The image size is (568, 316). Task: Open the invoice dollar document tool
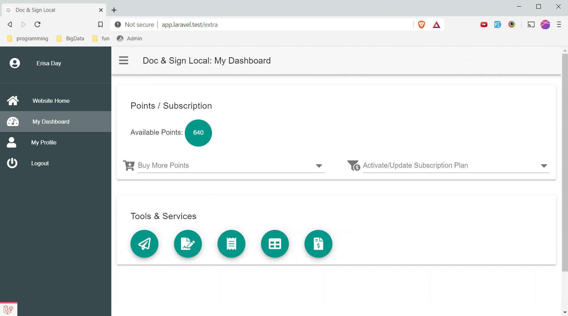click(318, 244)
